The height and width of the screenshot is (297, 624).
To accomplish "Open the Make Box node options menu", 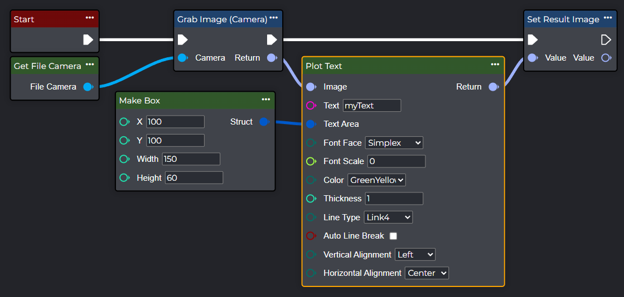I will pos(265,100).
